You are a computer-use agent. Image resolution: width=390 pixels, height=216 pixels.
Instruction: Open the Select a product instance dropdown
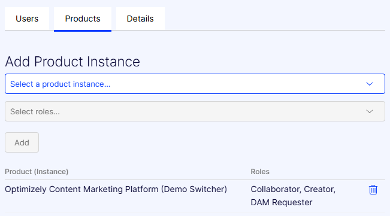[x=195, y=84]
